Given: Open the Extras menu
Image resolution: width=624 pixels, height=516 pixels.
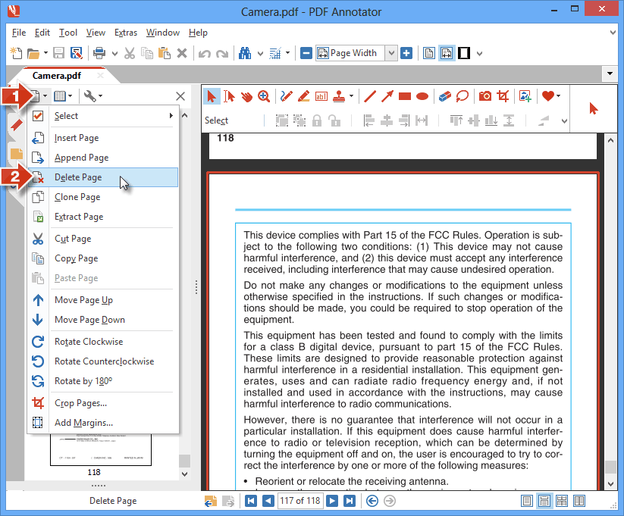Looking at the screenshot, I should [x=125, y=33].
